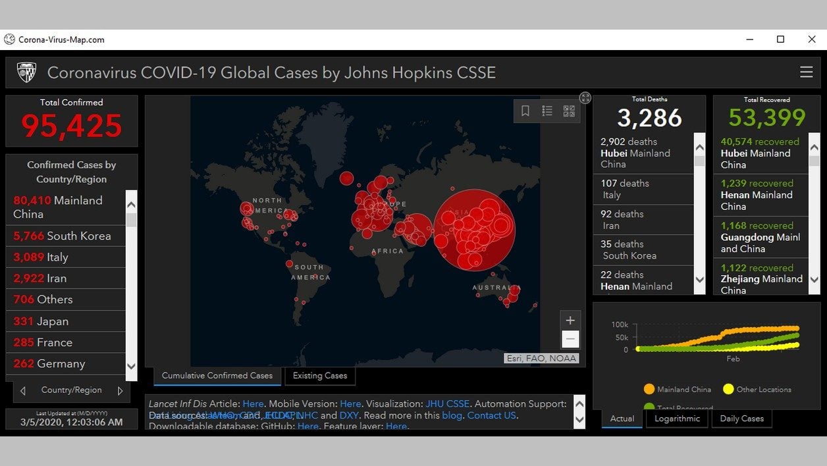Go to next Country/Region list page
Screen dimensions: 827x466
click(120, 391)
